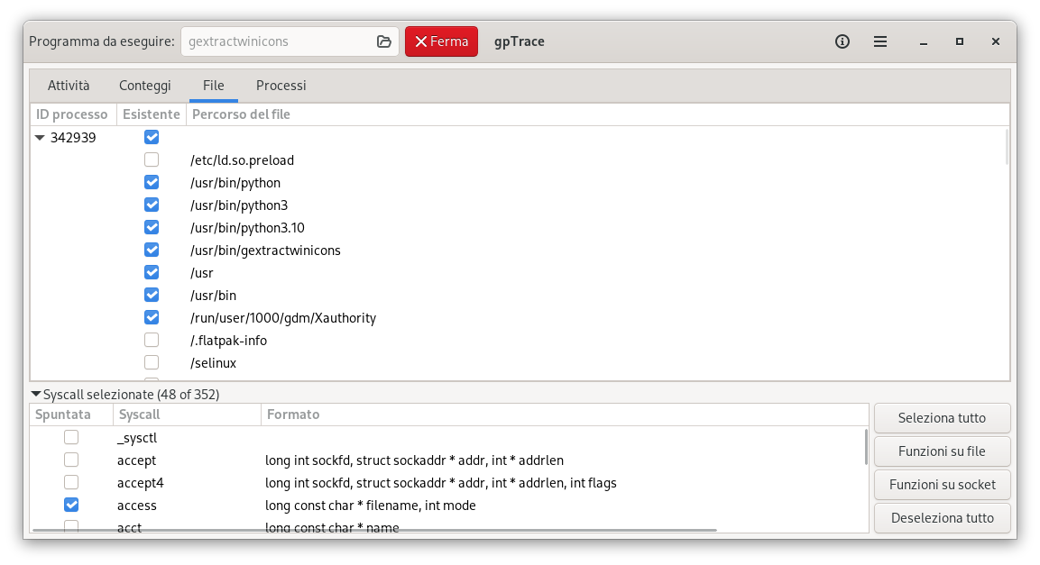This screenshot has height=565, width=1040.
Task: Toggle the /.flatpak-info existence checkbox
Action: 152,340
